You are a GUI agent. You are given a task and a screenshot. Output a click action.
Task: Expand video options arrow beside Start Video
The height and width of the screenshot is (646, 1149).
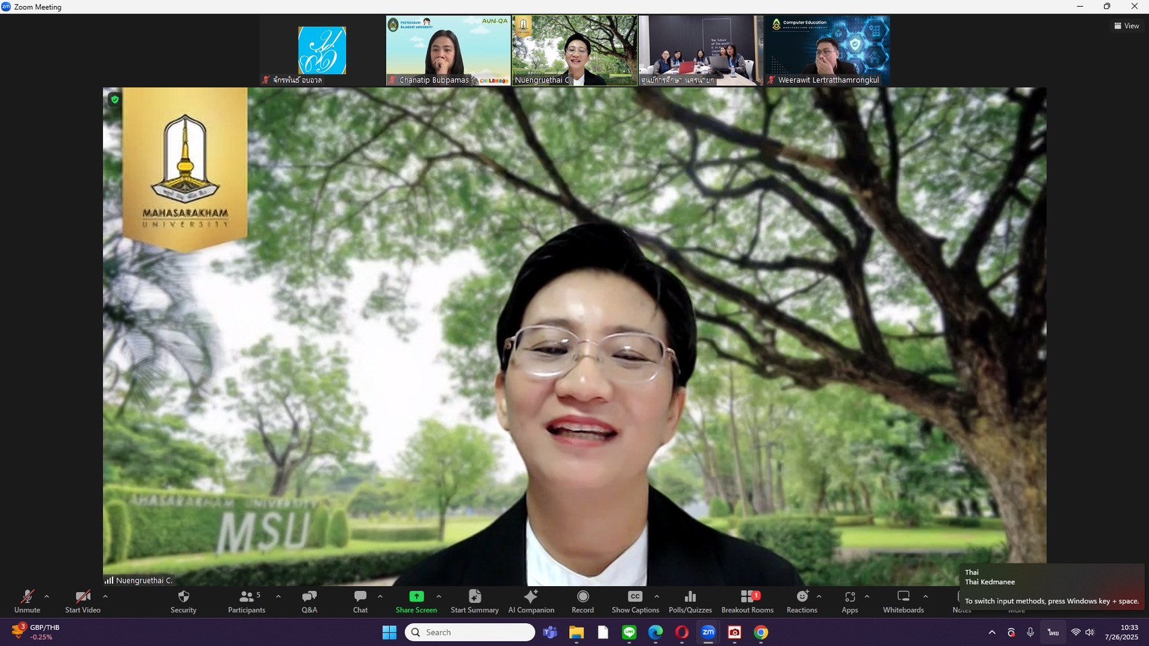click(105, 596)
